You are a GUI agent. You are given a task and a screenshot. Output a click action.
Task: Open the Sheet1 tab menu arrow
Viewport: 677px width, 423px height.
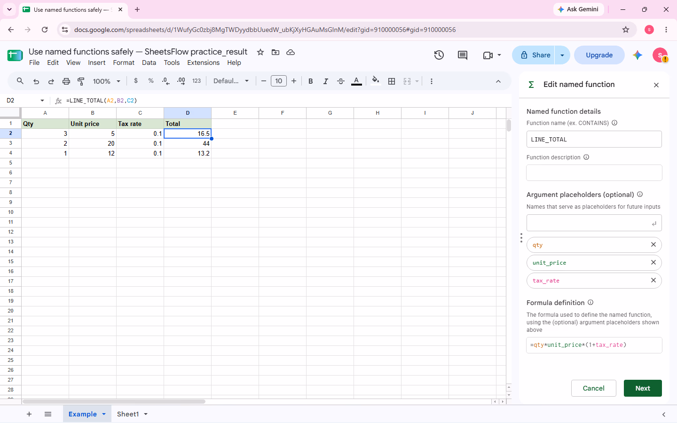click(x=146, y=414)
